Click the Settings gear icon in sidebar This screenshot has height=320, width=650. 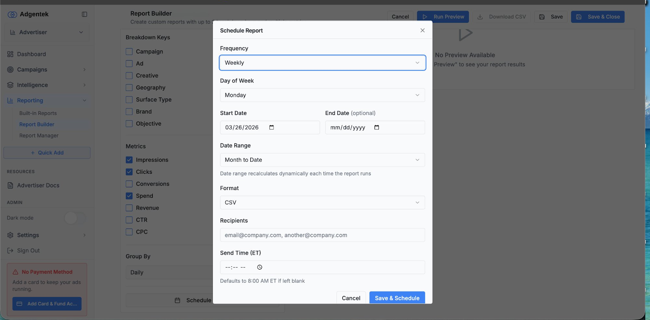tap(10, 235)
